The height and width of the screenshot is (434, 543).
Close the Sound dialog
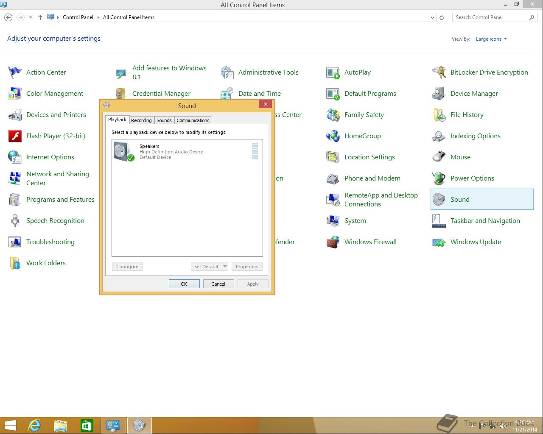[x=266, y=104]
